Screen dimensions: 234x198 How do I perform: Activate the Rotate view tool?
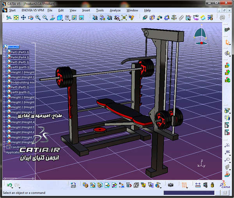coord(30,18)
